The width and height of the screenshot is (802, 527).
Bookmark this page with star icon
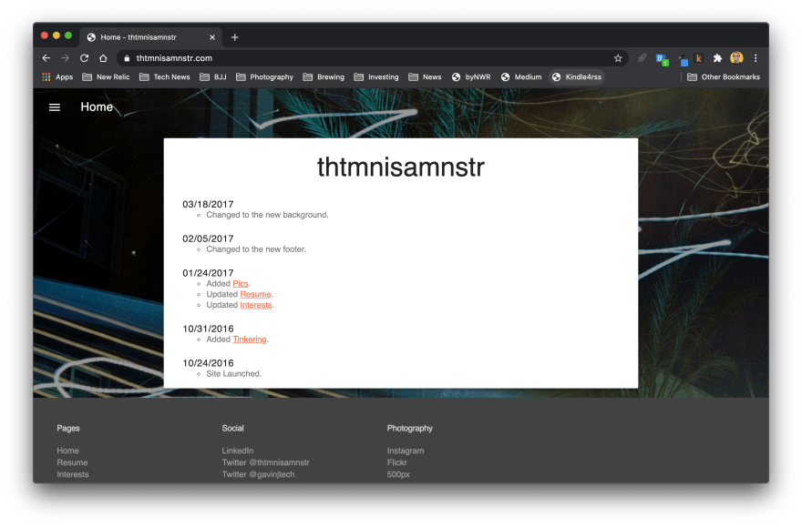tap(618, 58)
